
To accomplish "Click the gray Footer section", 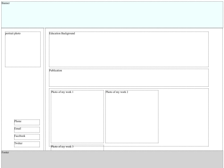I will [112, 159].
